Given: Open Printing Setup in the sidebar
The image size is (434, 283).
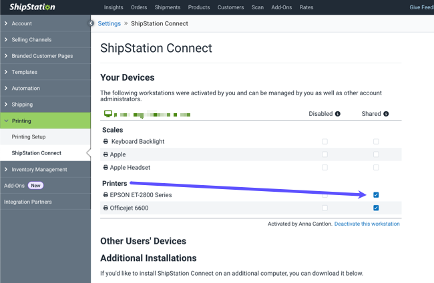Looking at the screenshot, I should [x=29, y=137].
